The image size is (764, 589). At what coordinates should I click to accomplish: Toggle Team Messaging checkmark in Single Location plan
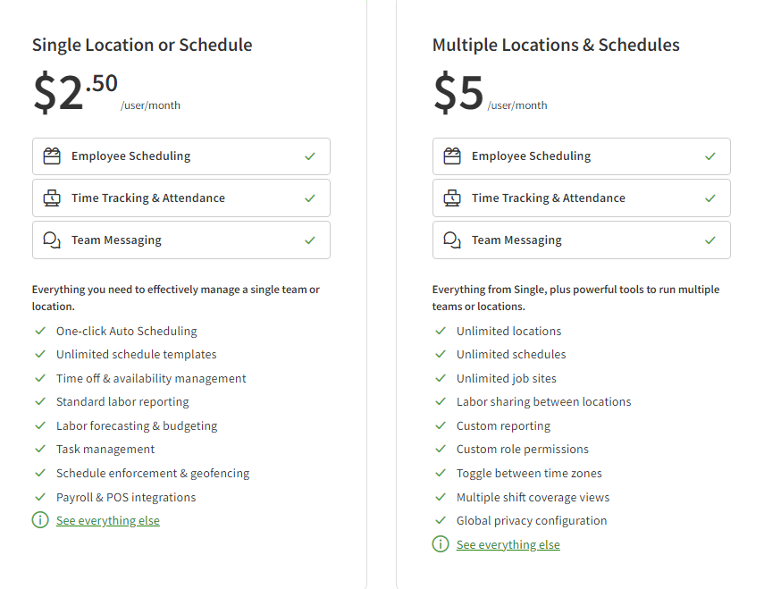[x=310, y=240]
